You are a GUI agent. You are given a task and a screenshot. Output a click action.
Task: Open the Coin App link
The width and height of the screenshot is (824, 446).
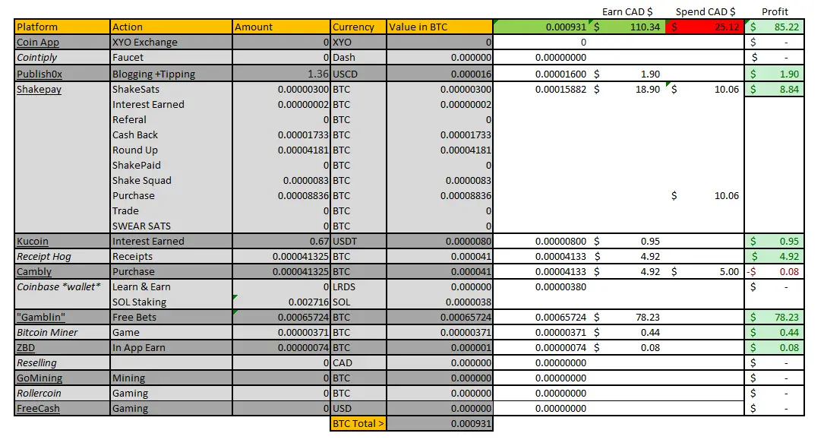click(x=38, y=42)
